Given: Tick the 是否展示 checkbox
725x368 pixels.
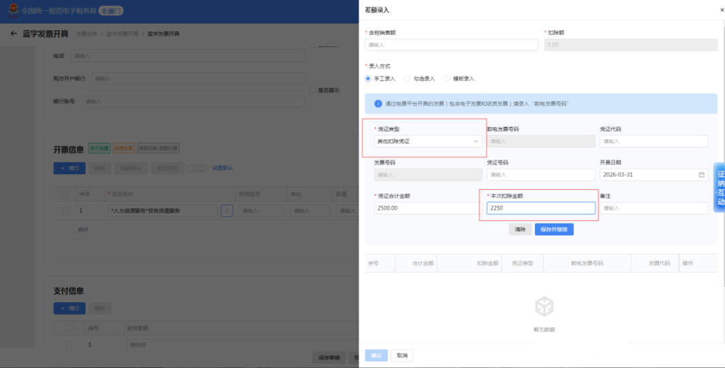Looking at the screenshot, I should (313, 90).
